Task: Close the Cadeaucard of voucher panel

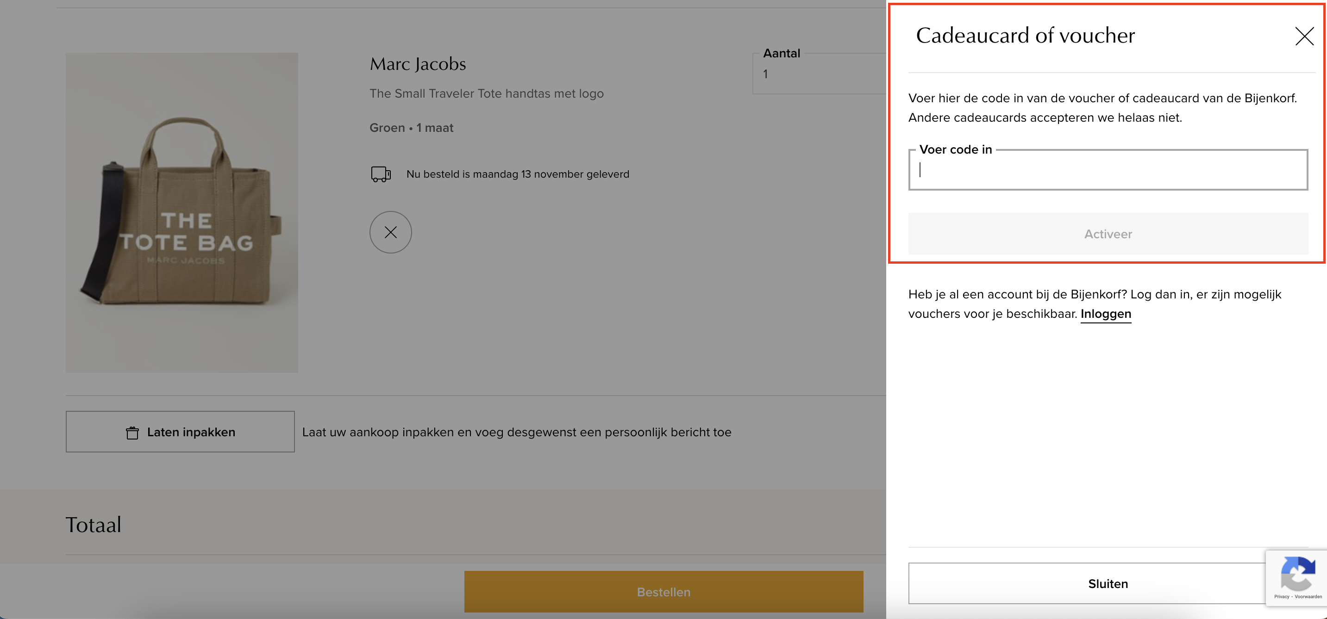Action: pyautogui.click(x=1304, y=36)
